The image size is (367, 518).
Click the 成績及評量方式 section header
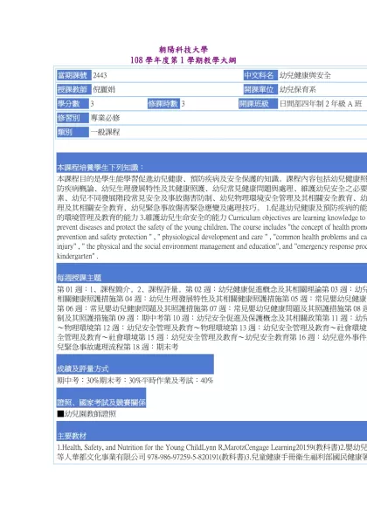pos(135,364)
